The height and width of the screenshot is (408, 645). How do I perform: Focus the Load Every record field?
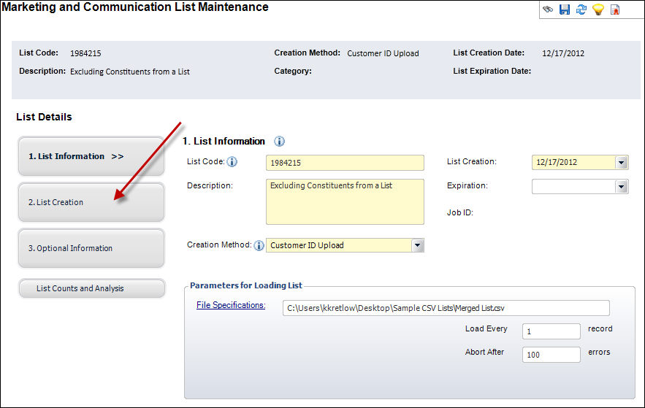pos(552,331)
